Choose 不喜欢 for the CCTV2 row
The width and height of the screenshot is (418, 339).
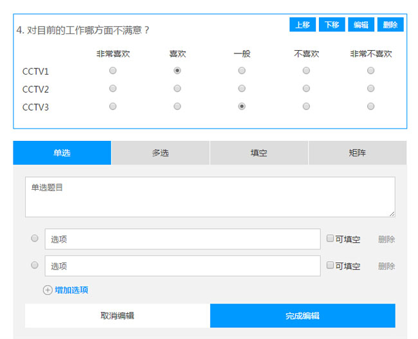[x=306, y=89]
